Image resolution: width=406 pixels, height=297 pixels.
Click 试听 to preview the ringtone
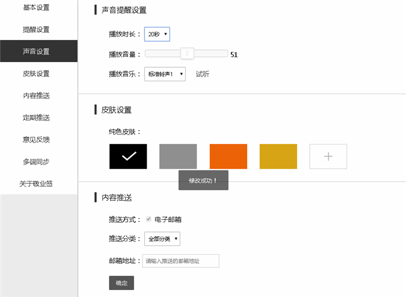[x=202, y=74]
